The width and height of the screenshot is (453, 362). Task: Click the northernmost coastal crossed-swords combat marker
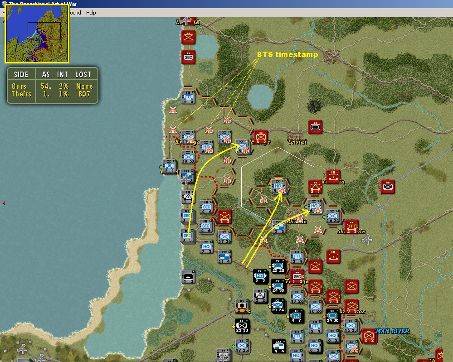173,110
